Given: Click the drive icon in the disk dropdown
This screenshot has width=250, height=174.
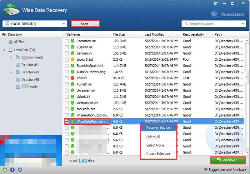Looking at the screenshot, I should (x=7, y=23).
